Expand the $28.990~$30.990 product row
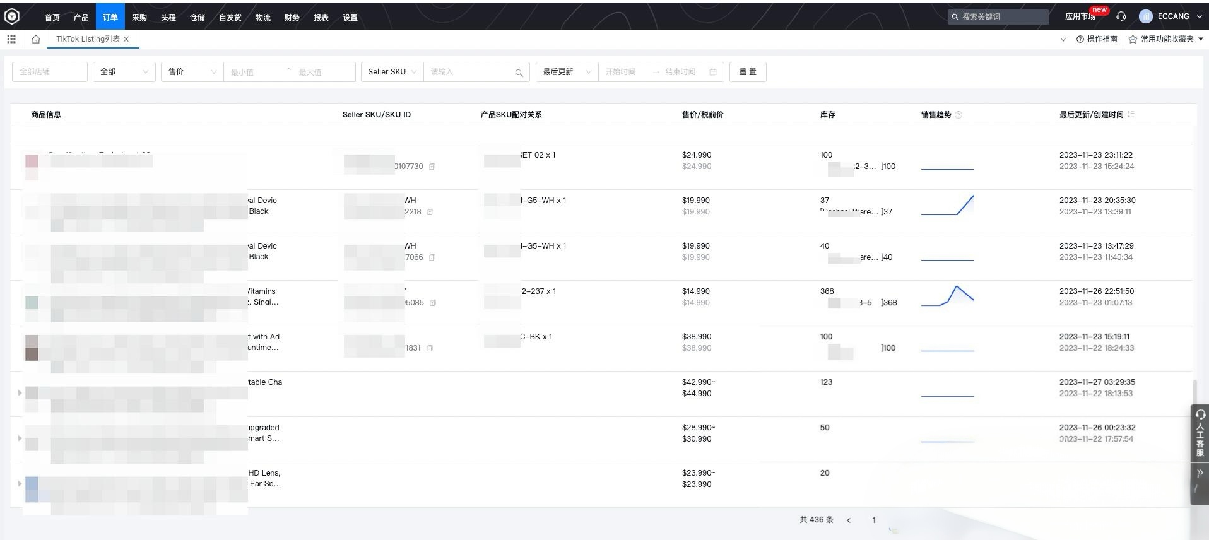The image size is (1209, 540). coord(20,438)
